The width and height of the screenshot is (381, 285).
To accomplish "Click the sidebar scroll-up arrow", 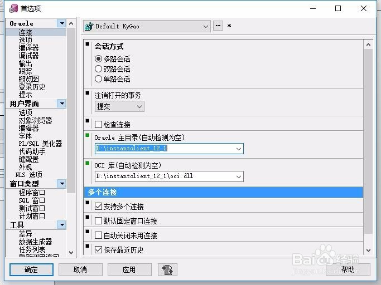I will point(71,23).
